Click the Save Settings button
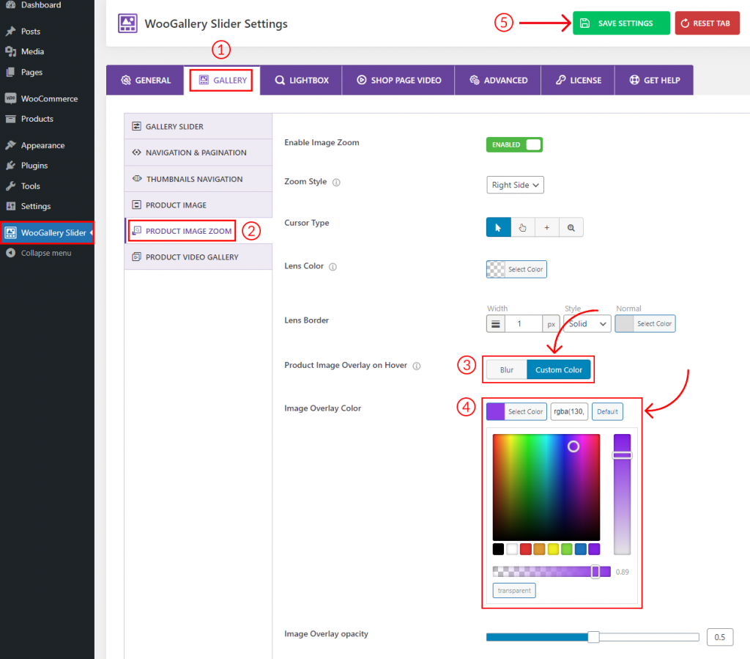This screenshot has width=750, height=659. tap(621, 23)
